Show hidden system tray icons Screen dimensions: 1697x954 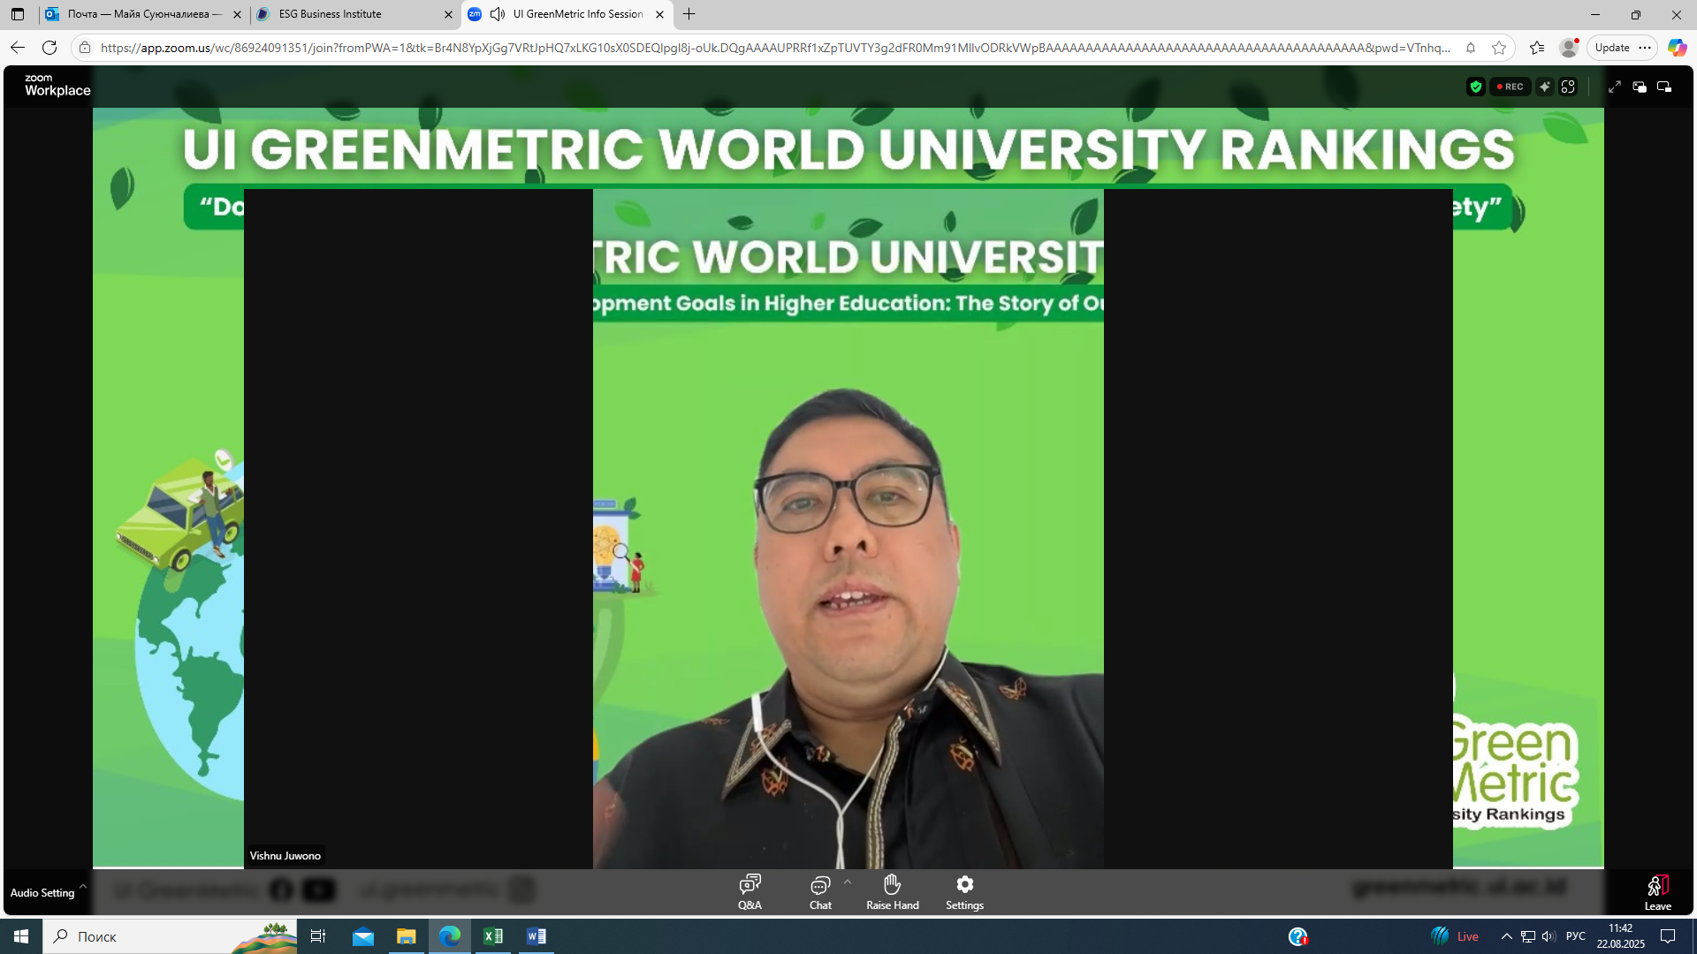(x=1506, y=936)
